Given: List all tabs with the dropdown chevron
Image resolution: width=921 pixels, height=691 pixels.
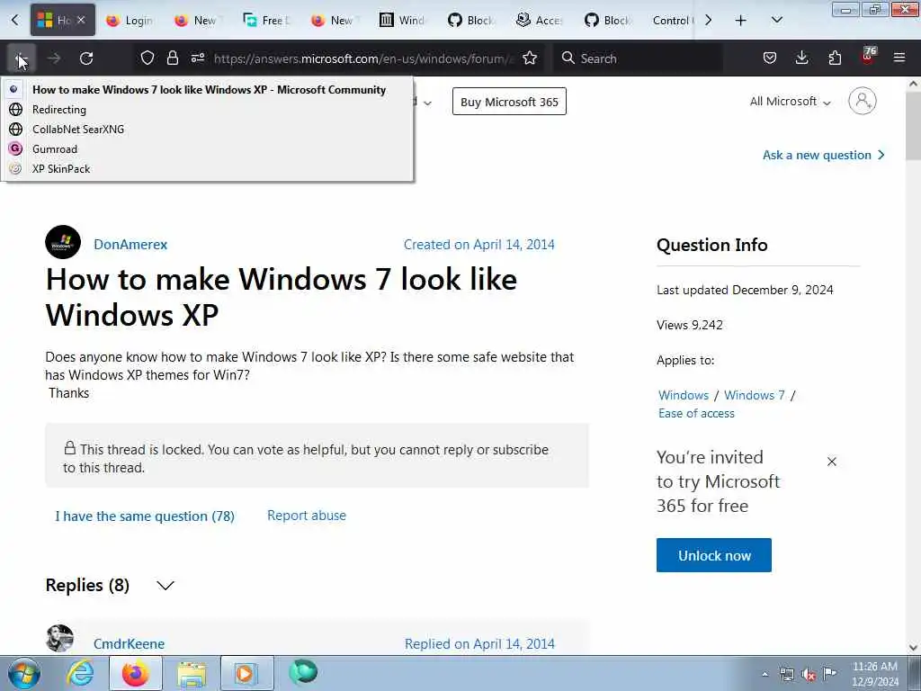Looking at the screenshot, I should click(x=776, y=21).
